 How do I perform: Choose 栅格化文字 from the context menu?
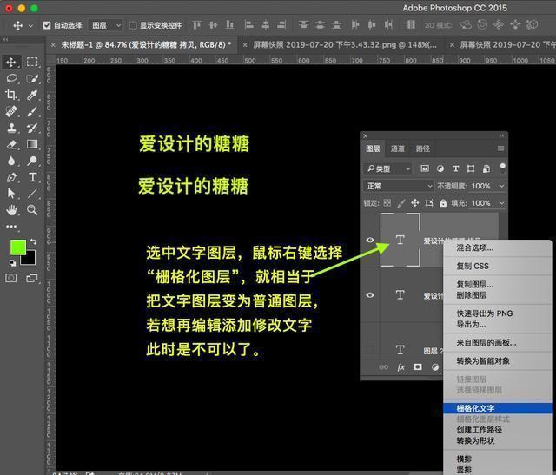(498, 408)
